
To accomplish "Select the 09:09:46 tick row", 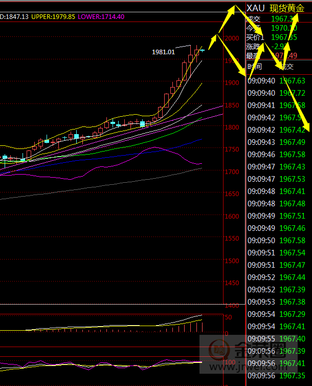I will pos(276,155).
